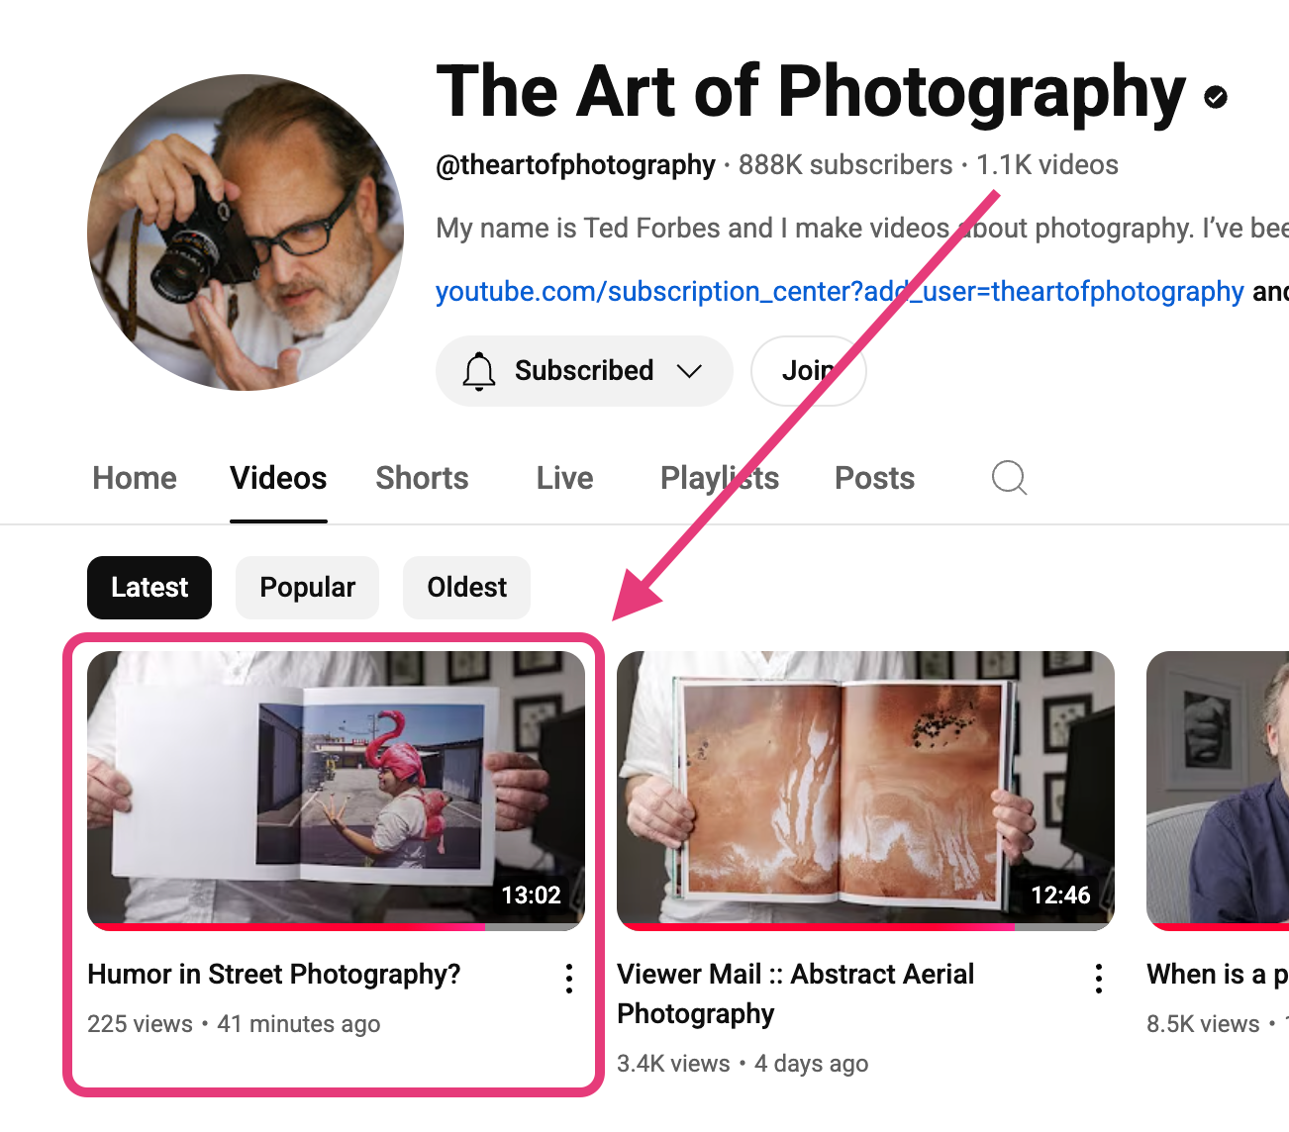Click the channel profile avatar
Image resolution: width=1289 pixels, height=1132 pixels.
pyautogui.click(x=246, y=233)
